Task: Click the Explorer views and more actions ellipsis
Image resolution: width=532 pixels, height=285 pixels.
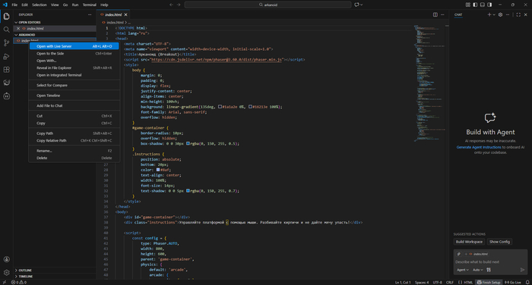Action: point(90,14)
